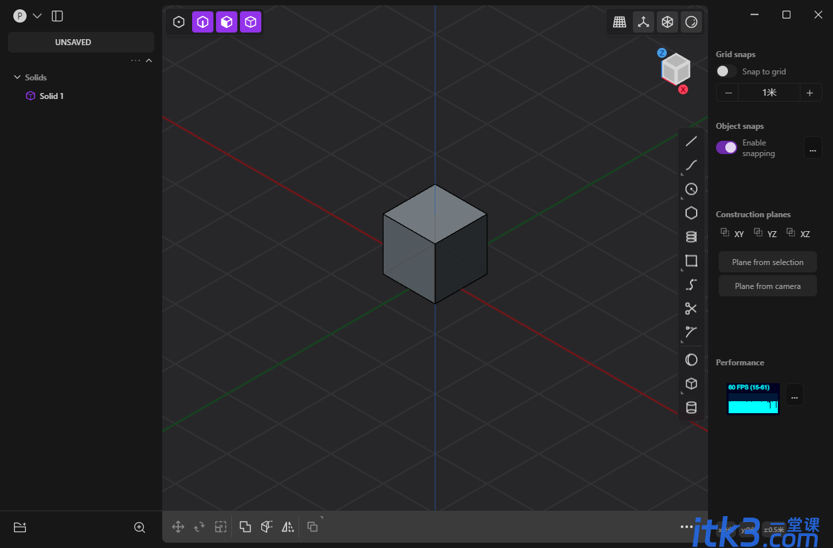Toggle control point selection mode
The width and height of the screenshot is (833, 548).
point(179,22)
